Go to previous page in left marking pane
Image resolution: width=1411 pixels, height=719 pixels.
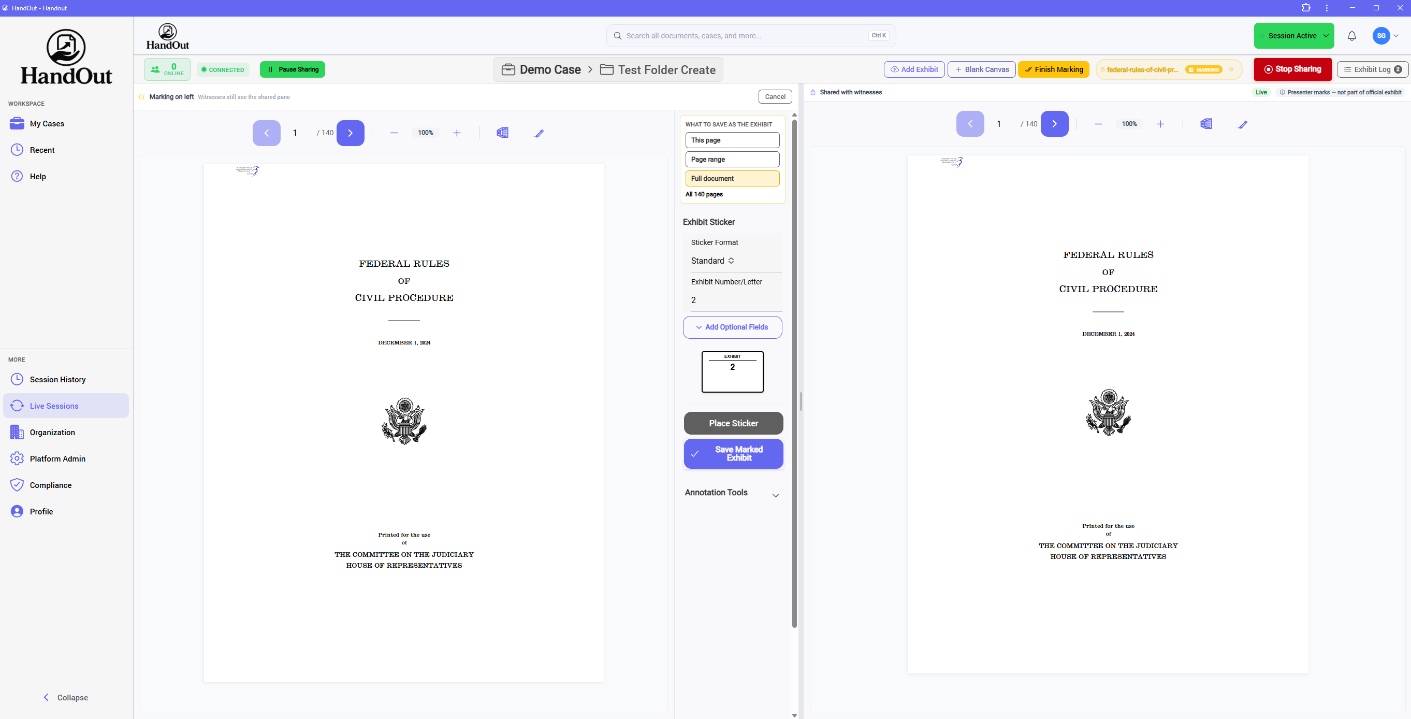click(266, 133)
